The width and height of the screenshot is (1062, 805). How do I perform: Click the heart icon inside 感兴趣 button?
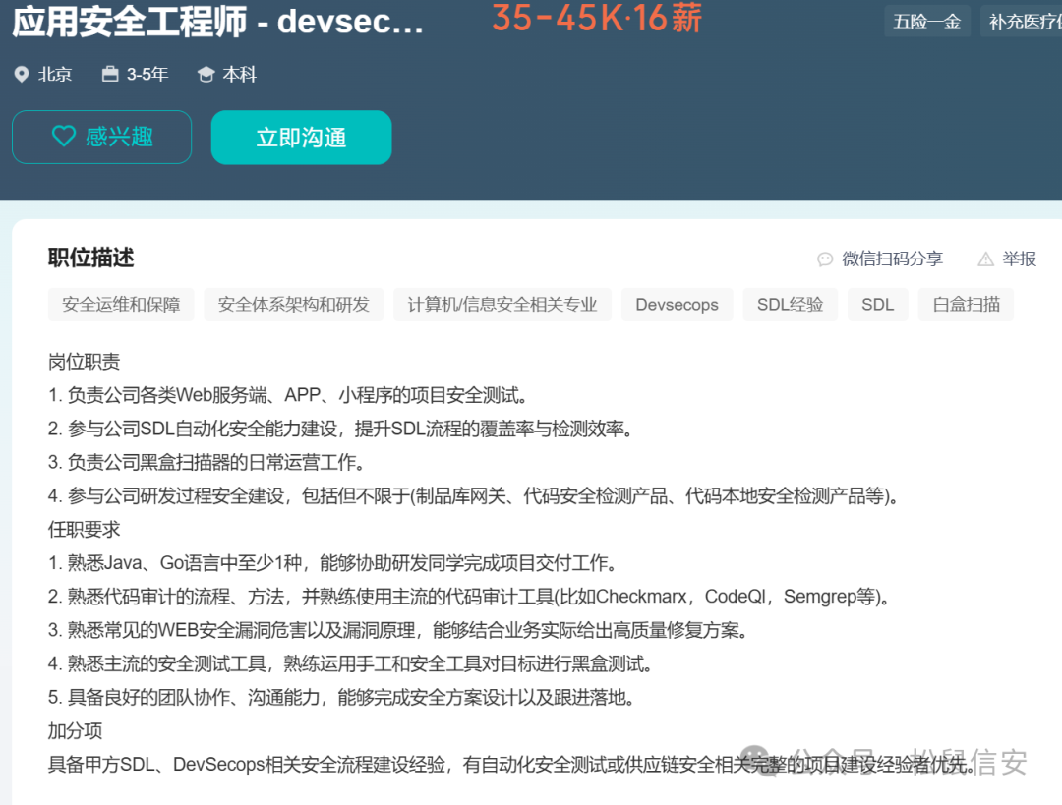pos(63,137)
